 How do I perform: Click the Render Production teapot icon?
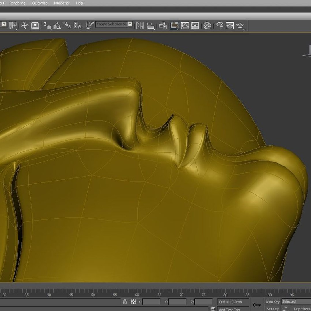pos(240,26)
